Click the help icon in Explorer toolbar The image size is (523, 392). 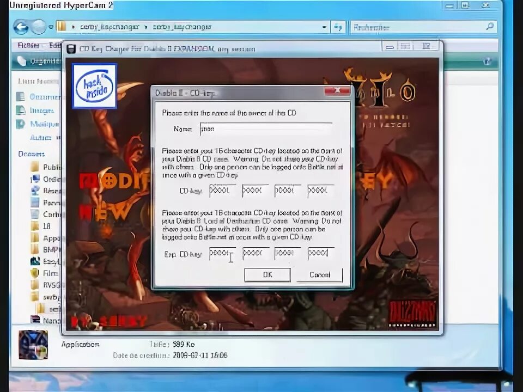point(487,62)
